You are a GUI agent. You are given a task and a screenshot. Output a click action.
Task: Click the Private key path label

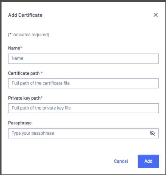click(x=24, y=98)
